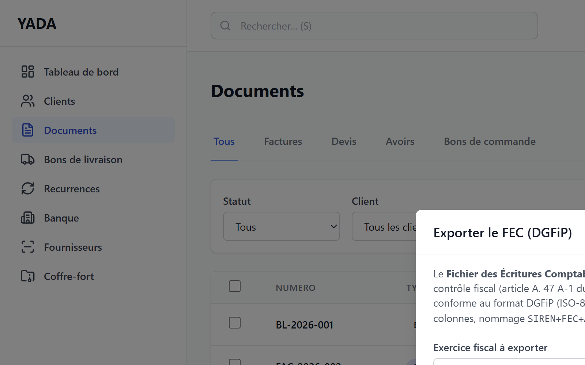Screen dimensions: 585x365
Task: Click the Coffre-fort locked folder icon
Action: [x=28, y=276]
